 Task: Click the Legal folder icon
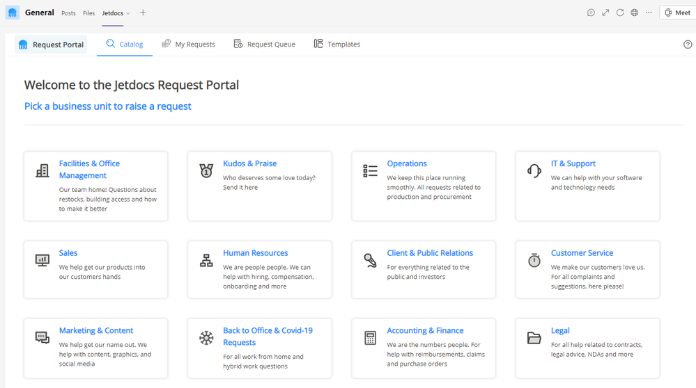pyautogui.click(x=534, y=337)
